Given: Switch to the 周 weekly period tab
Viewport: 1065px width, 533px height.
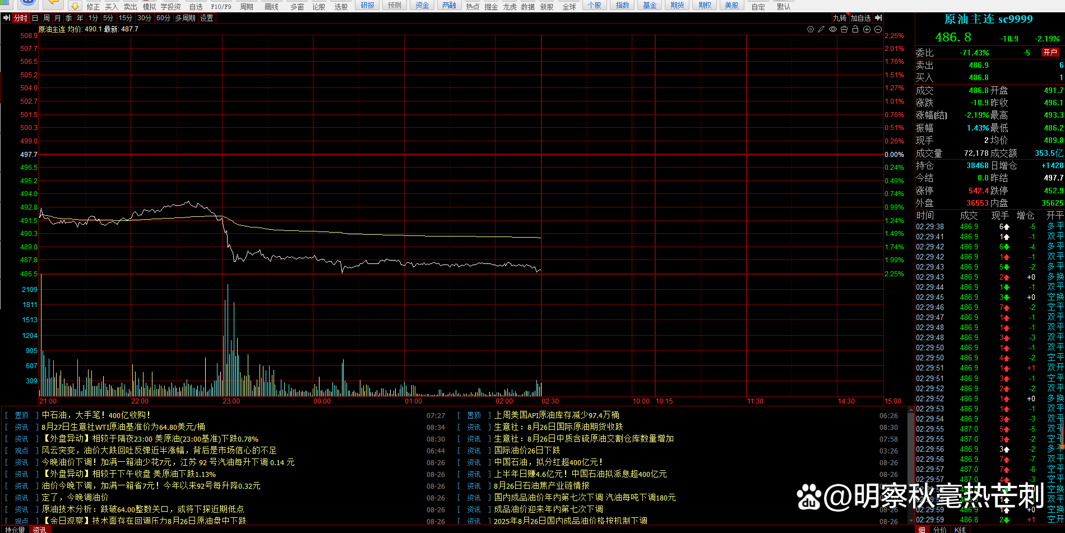Looking at the screenshot, I should (x=47, y=18).
